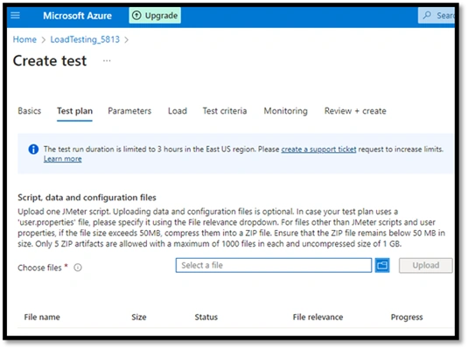Click the Upload button

[x=426, y=265]
